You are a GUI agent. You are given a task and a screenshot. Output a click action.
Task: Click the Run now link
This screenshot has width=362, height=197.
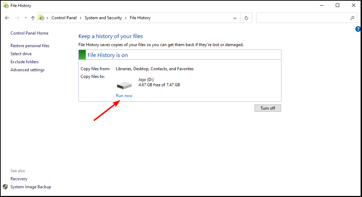(x=124, y=96)
